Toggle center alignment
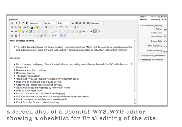This screenshot has height=127, width=182. pos(80,23)
